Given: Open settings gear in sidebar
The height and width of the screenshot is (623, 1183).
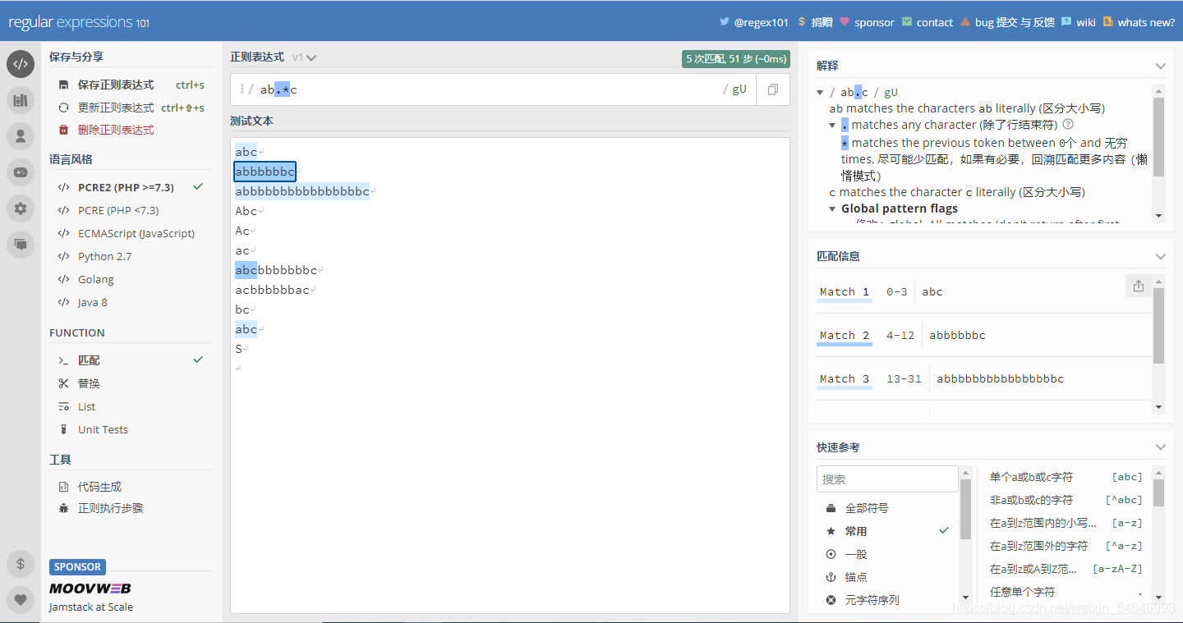Looking at the screenshot, I should click(x=21, y=208).
